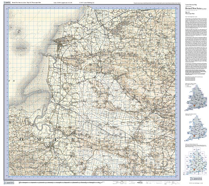Click the dense coastal town on the bay
This screenshot has width=209, height=186.
coord(60,45)
